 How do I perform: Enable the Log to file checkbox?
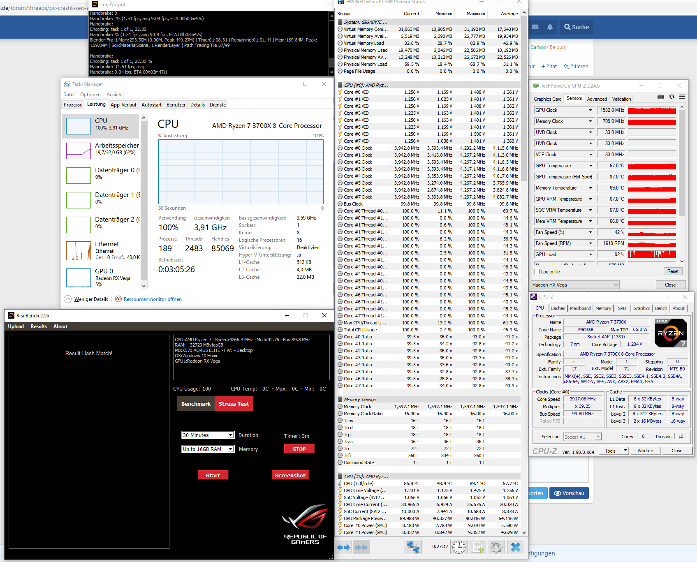point(537,272)
